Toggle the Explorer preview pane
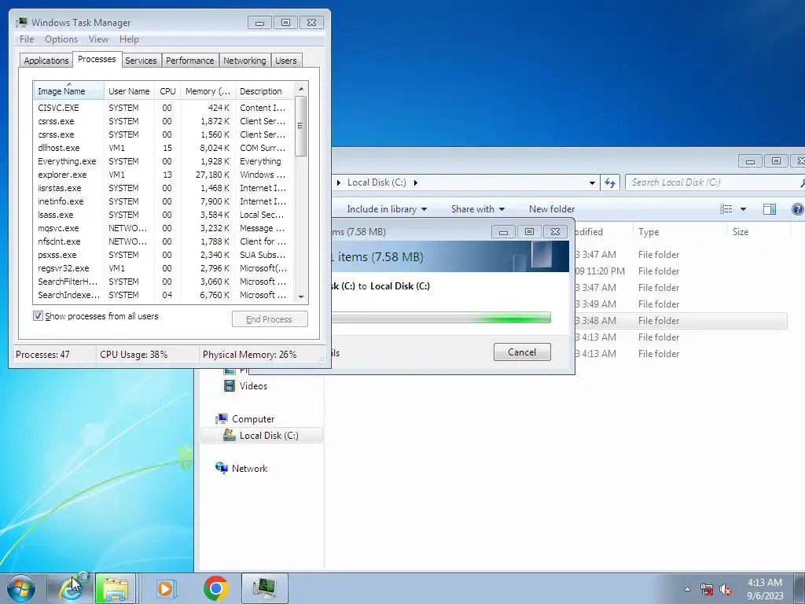The height and width of the screenshot is (604, 805). (x=769, y=209)
